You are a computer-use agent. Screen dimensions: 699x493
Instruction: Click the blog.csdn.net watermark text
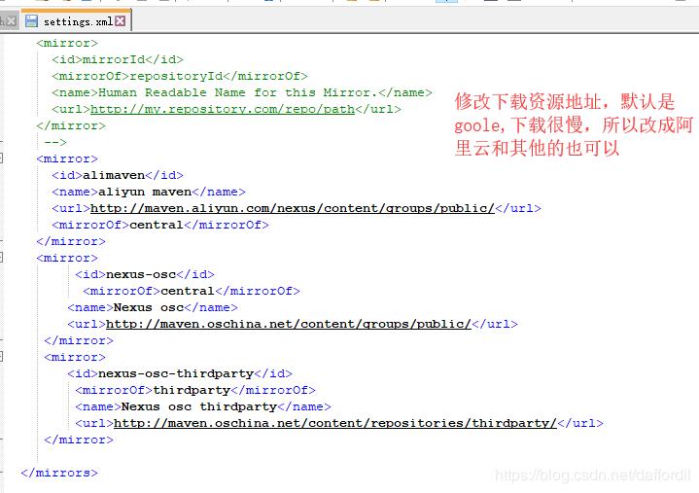(x=593, y=475)
